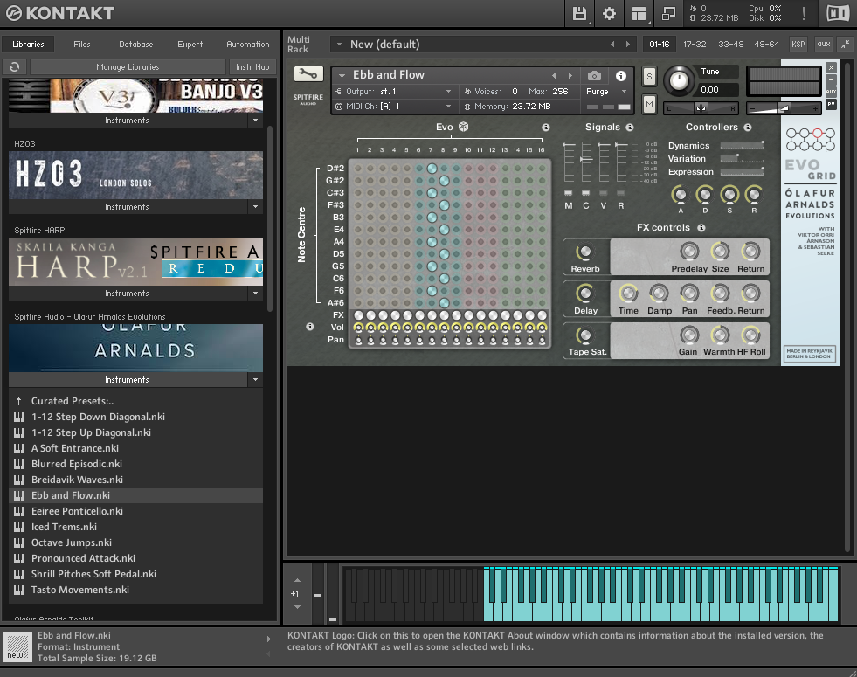Switch to the Expert tab
This screenshot has height=677, width=857.
(x=190, y=45)
